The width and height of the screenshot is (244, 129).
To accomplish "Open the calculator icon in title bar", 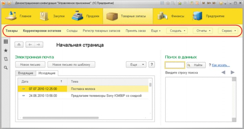I will click(x=192, y=3).
